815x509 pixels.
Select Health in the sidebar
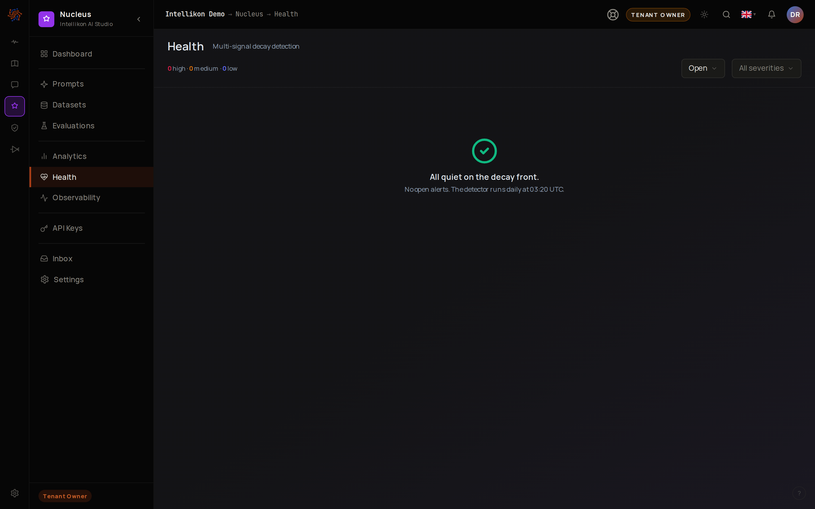click(x=91, y=177)
